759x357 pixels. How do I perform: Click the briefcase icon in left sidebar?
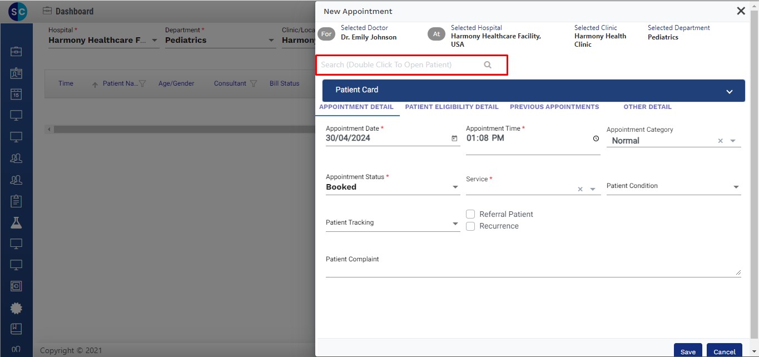(16, 52)
